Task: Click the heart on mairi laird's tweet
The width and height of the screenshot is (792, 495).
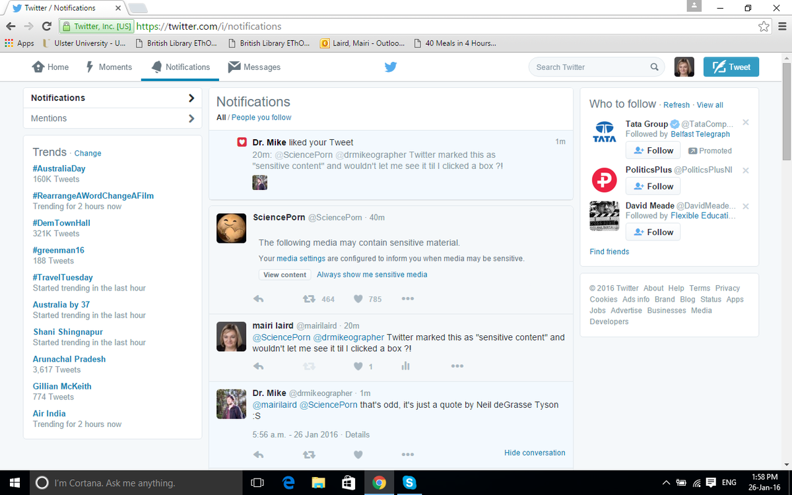Action: [358, 366]
